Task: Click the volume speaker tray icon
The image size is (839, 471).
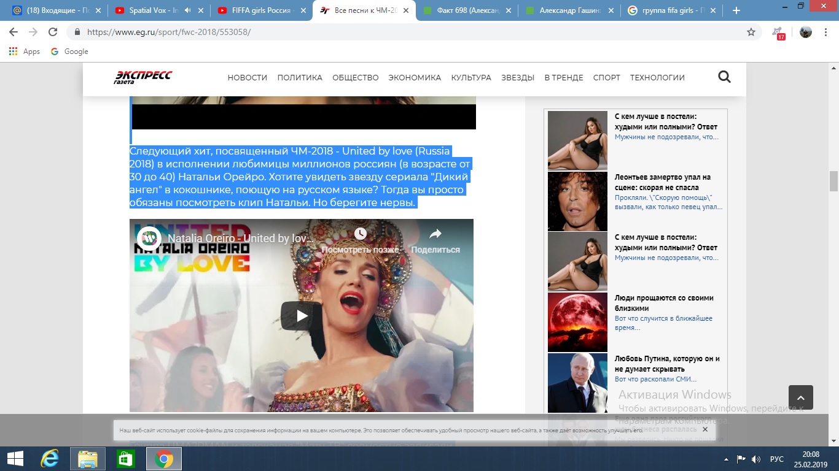Action: point(756,459)
